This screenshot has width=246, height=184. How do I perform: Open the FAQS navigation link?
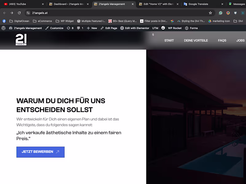pos(222,40)
